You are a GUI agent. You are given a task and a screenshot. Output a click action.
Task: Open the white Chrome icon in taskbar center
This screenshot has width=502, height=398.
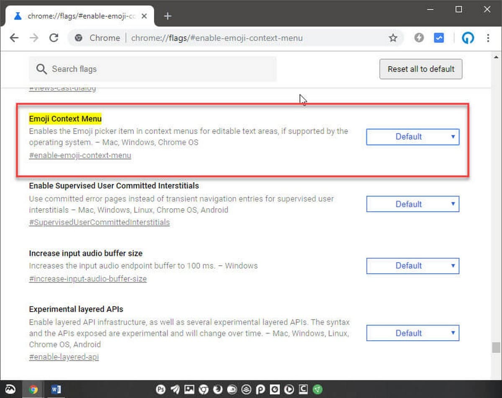tap(203, 390)
